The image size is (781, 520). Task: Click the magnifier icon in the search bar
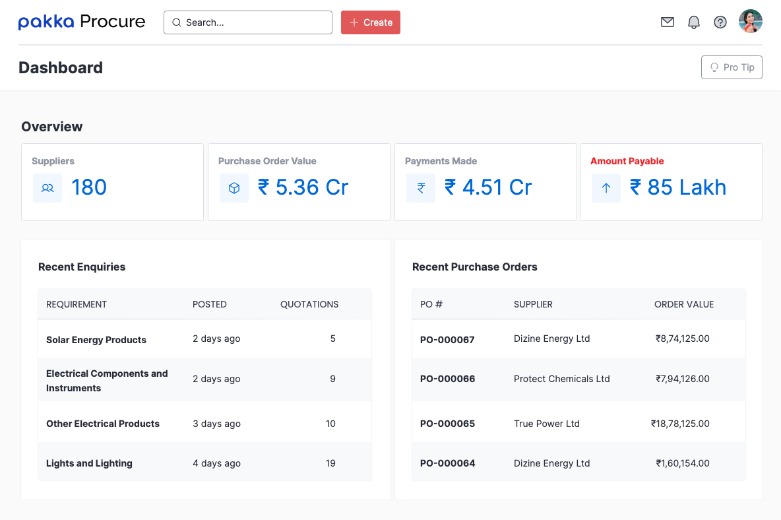(176, 22)
